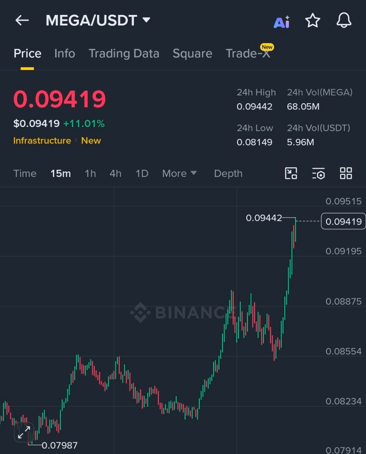Screen dimensions: 366x454
Task: Select the 15m chart interval
Action: [61, 173]
